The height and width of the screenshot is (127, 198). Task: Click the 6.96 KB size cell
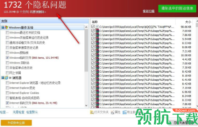(x=186, y=92)
